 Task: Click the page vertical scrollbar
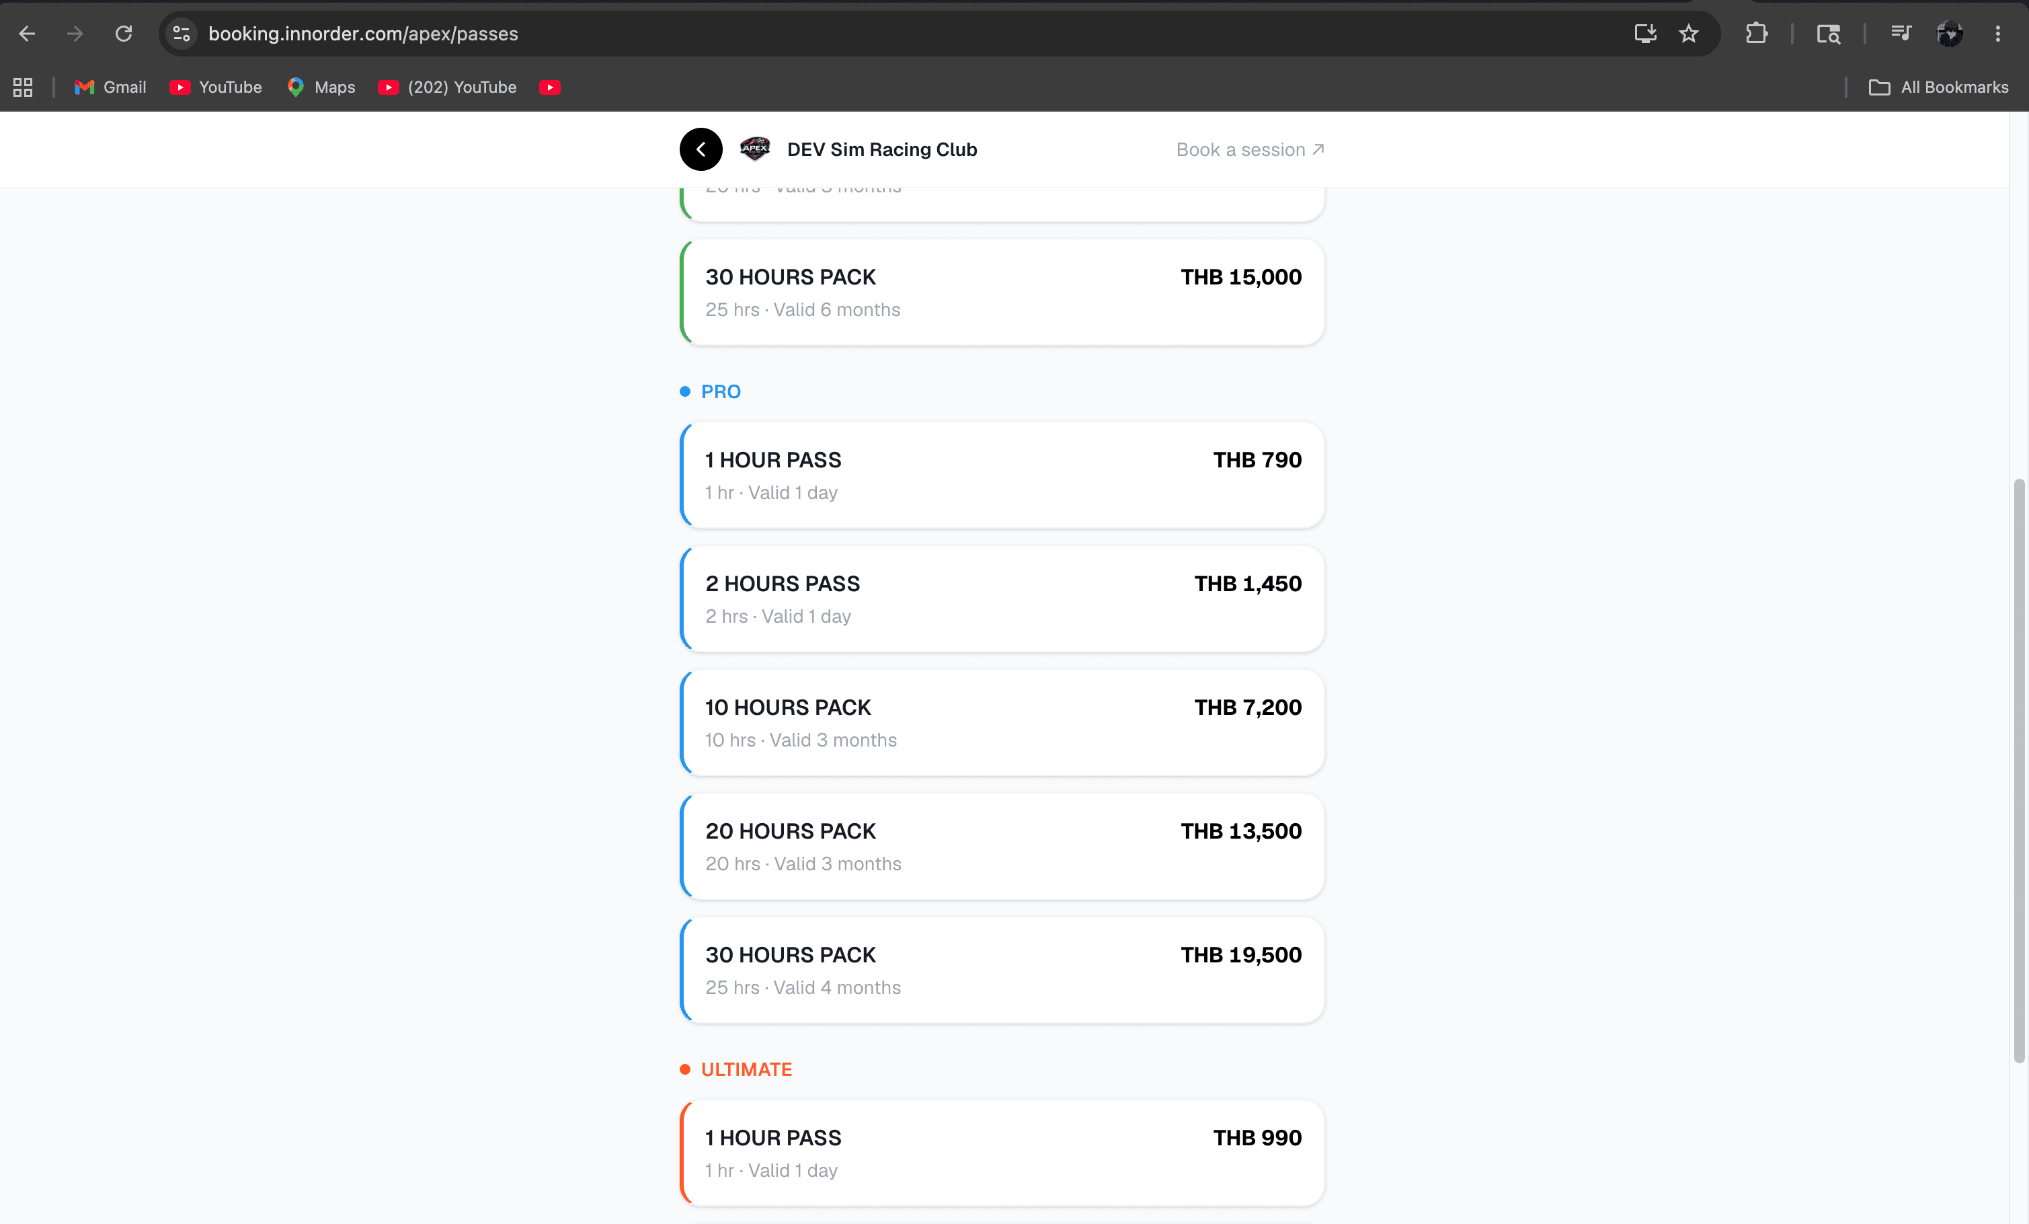2018,770
